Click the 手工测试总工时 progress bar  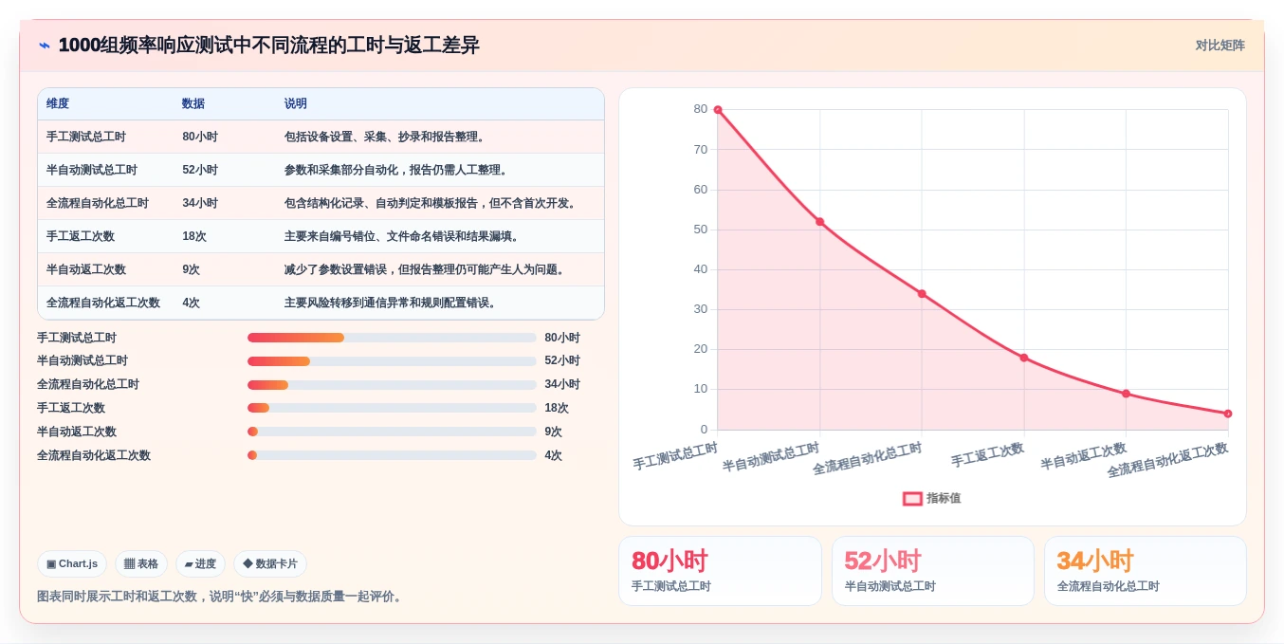coord(392,338)
